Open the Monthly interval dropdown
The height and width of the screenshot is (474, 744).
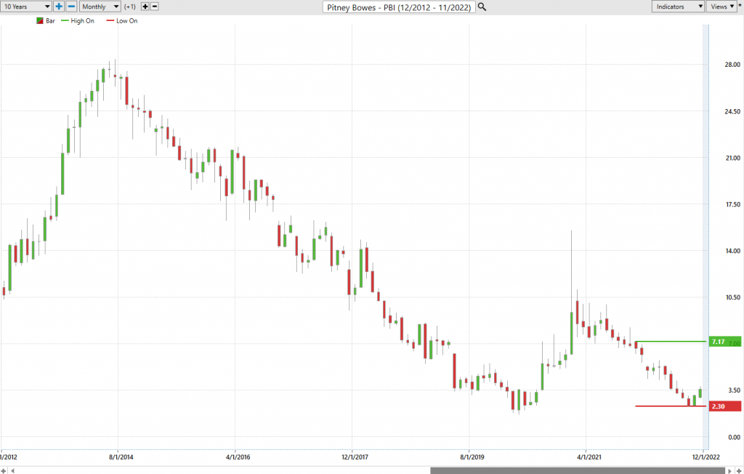coord(100,7)
